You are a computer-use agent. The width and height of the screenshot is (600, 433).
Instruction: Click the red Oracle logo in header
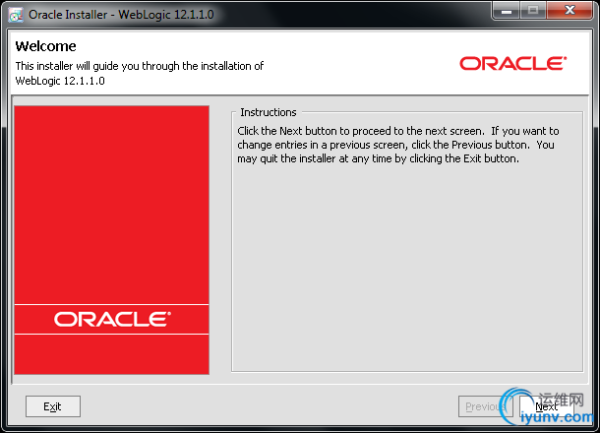click(x=512, y=64)
